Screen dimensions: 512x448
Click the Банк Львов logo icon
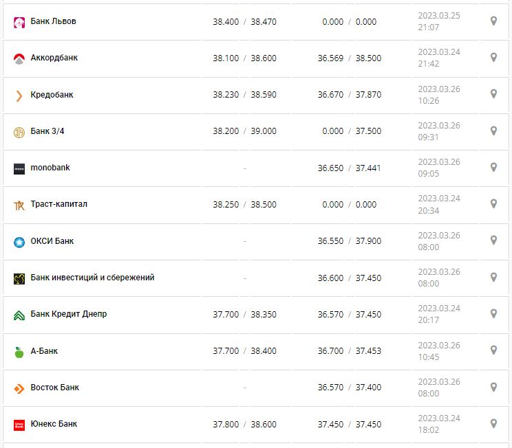[19, 23]
